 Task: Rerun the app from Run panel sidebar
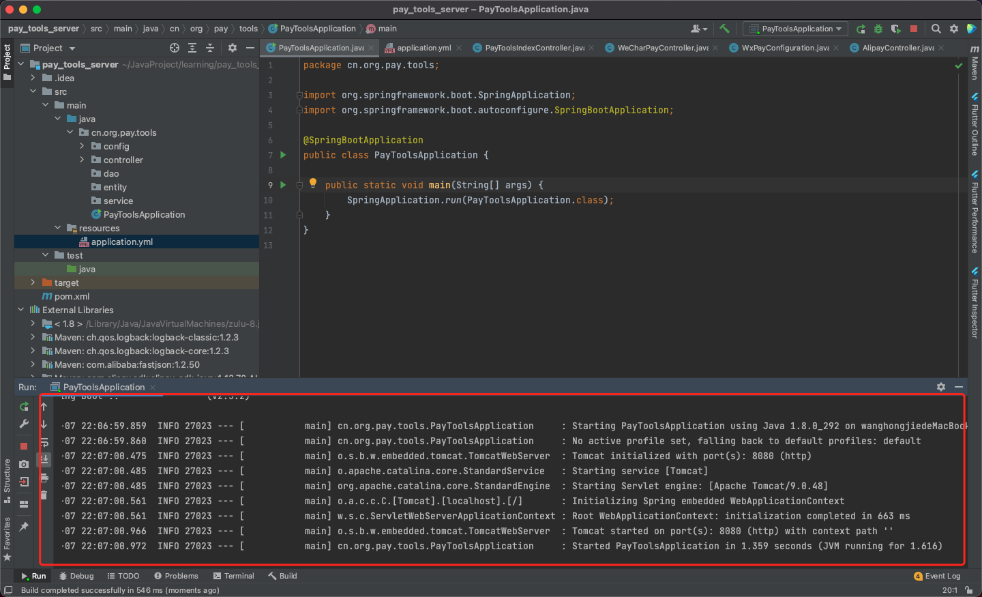(x=24, y=407)
